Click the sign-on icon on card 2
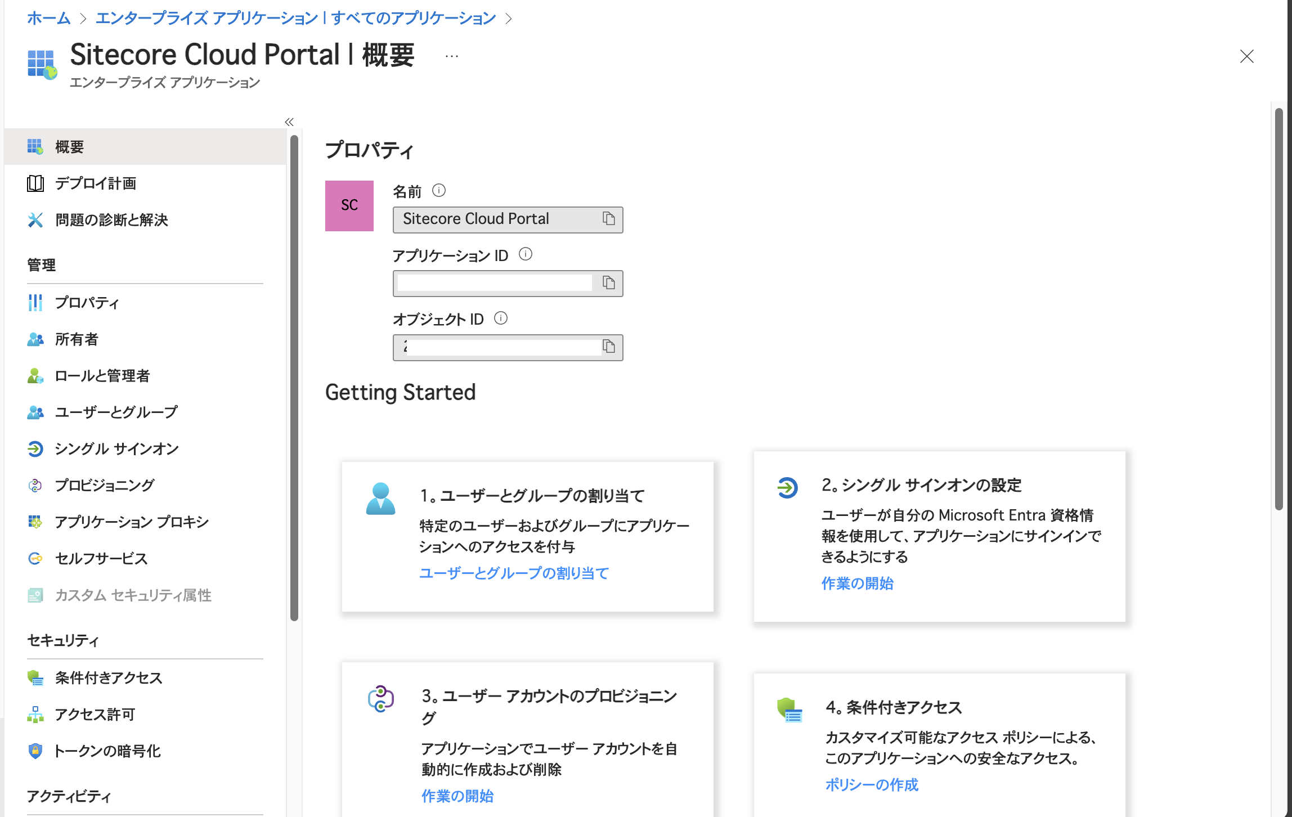Screen dimensions: 1292x817 point(787,487)
